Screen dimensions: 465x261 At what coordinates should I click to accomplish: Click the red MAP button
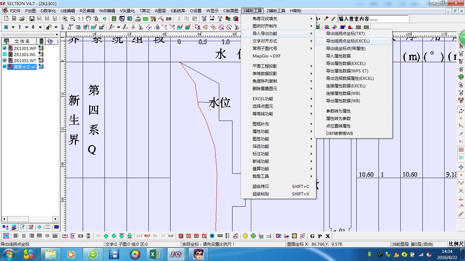(x=147, y=236)
